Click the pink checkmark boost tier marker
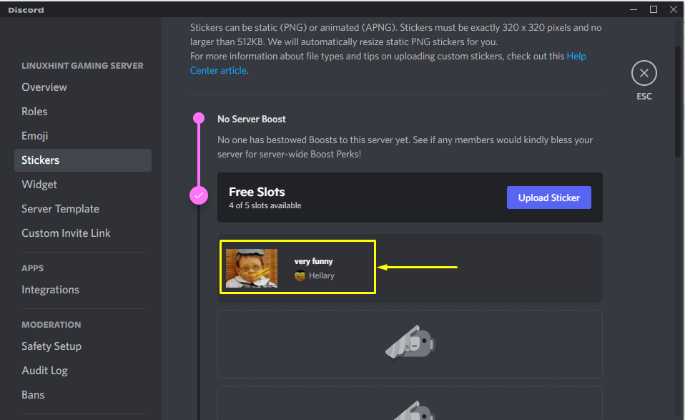The height and width of the screenshot is (420, 685). (199, 195)
